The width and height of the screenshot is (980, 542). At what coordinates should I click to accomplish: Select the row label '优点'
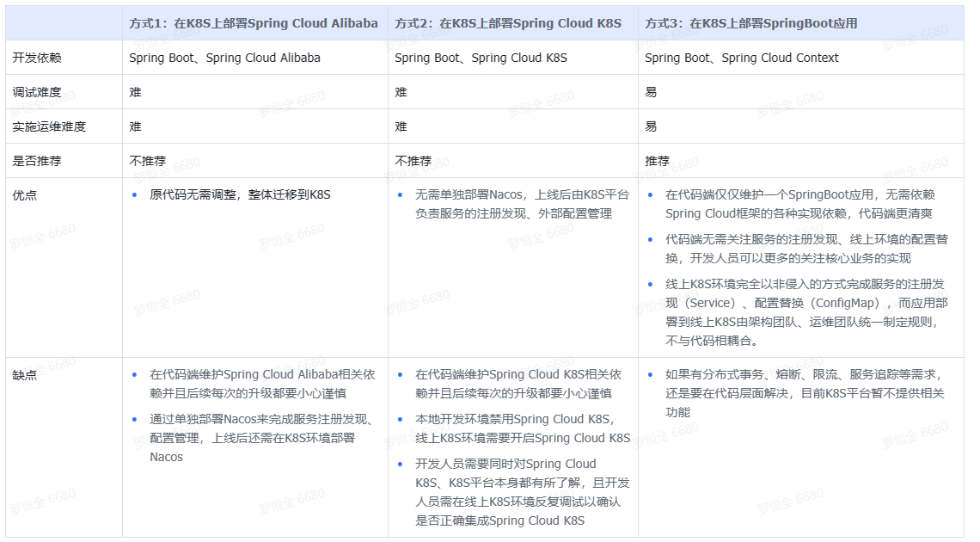click(24, 195)
